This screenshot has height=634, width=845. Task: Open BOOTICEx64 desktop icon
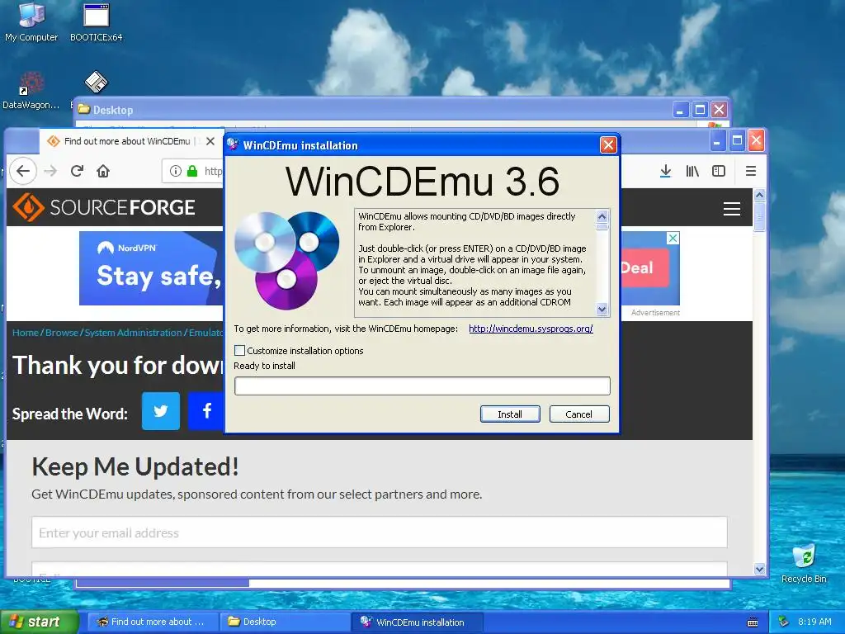point(96,22)
